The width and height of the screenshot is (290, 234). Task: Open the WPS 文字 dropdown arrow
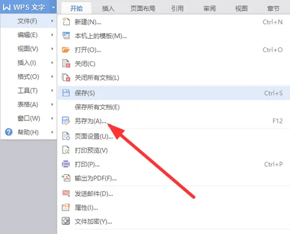(x=53, y=8)
